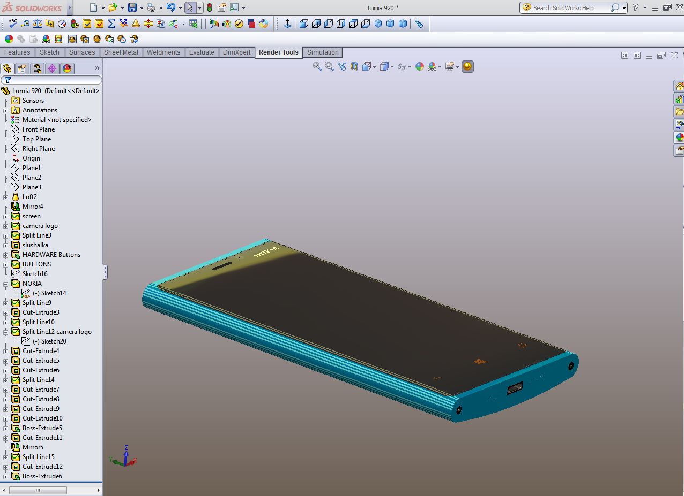This screenshot has width=684, height=496.
Task: Open the PropertyManager tab
Action: click(22, 68)
